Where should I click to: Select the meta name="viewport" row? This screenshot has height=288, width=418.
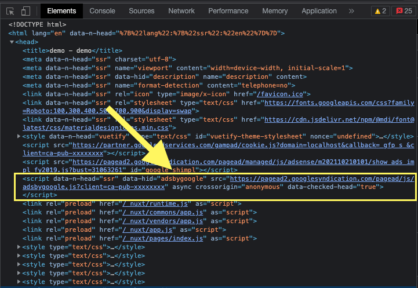187,68
